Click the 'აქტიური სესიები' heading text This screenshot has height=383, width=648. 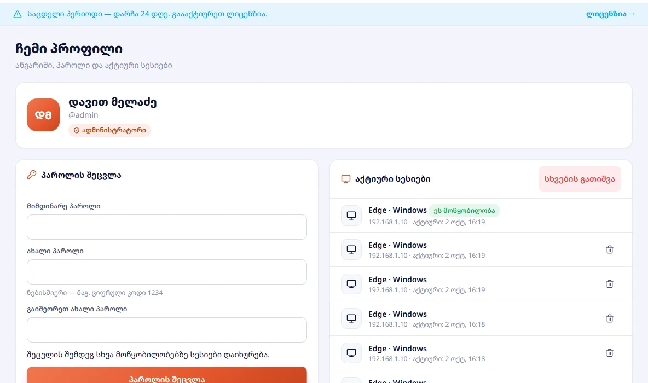[x=393, y=179]
